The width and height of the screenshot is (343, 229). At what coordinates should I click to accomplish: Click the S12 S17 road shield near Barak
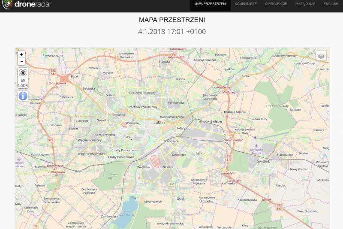[53, 72]
